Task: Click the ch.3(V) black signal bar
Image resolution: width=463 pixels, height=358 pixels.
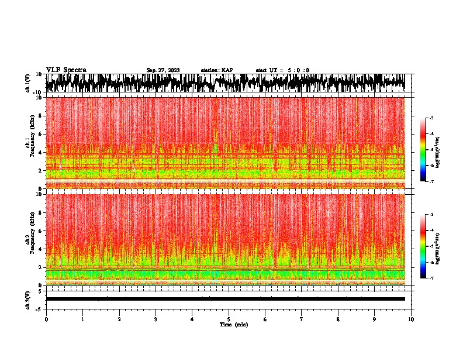Action: 225,299
